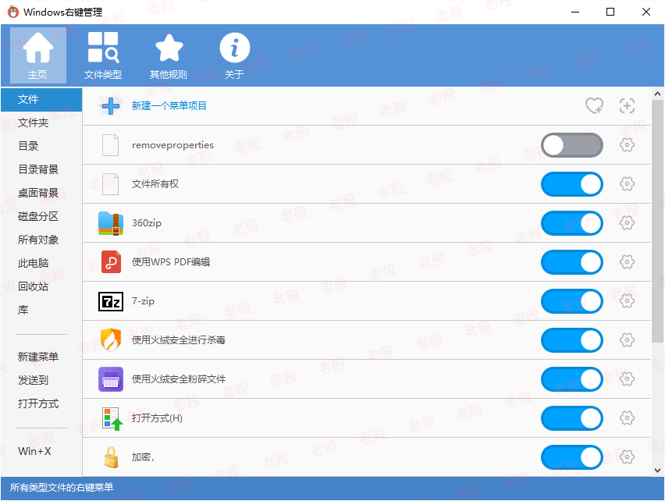The height and width of the screenshot is (501, 665).
Task: Open 打开方式 in the sidebar
Action: pyautogui.click(x=41, y=403)
